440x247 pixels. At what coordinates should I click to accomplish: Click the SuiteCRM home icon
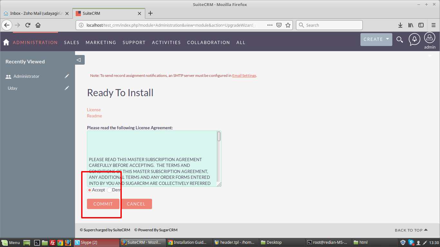(x=6, y=42)
